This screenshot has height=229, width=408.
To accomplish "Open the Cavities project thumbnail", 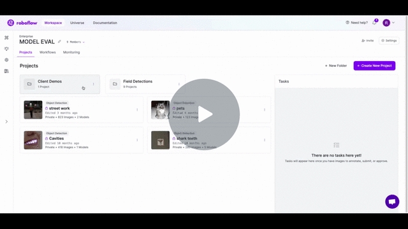I will (33, 140).
